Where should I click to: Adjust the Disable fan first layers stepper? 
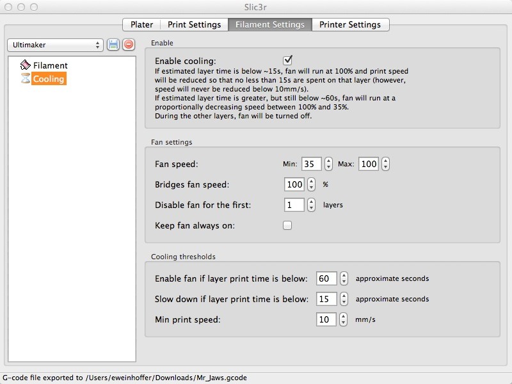[312, 205]
